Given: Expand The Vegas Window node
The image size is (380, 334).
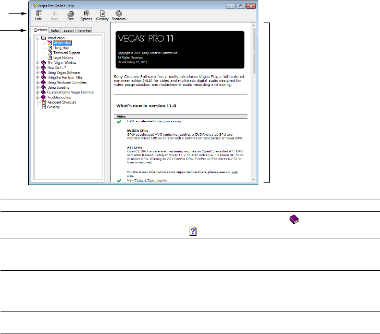Looking at the screenshot, I should (38, 63).
